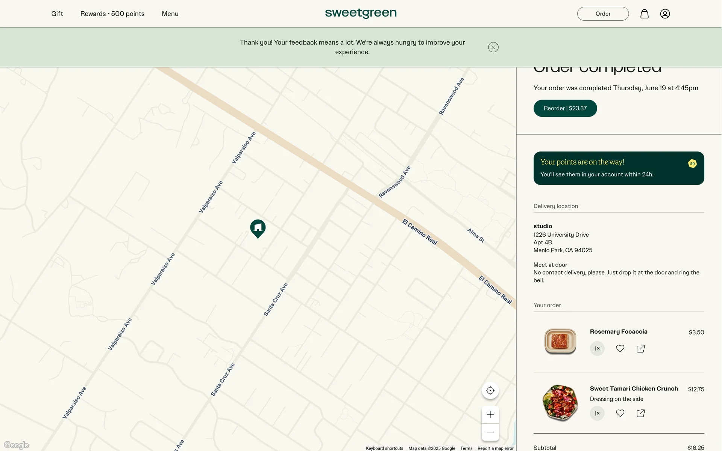
Task: Open the account profile icon
Action: pyautogui.click(x=665, y=14)
